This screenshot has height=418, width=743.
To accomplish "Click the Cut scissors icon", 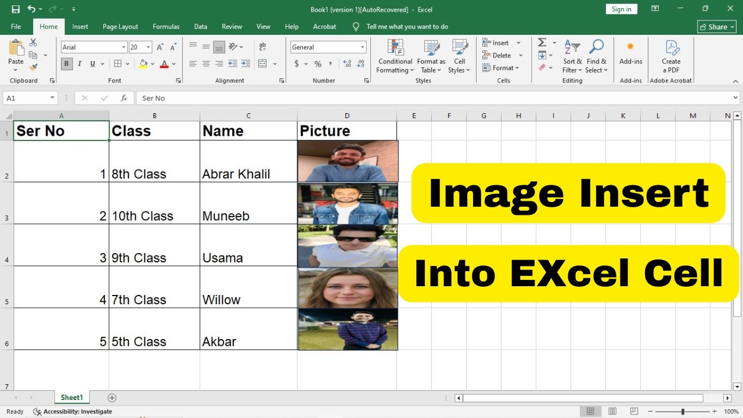I will tap(33, 43).
